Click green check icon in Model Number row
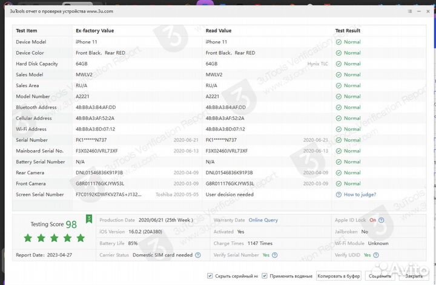 339,97
